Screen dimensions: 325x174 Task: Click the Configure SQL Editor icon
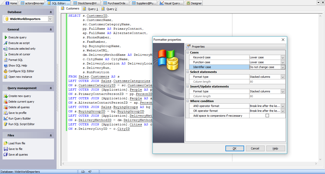6,71
